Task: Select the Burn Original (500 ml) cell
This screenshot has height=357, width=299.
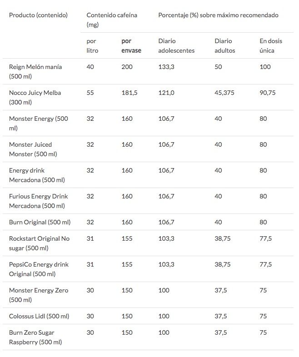Action: [40, 222]
